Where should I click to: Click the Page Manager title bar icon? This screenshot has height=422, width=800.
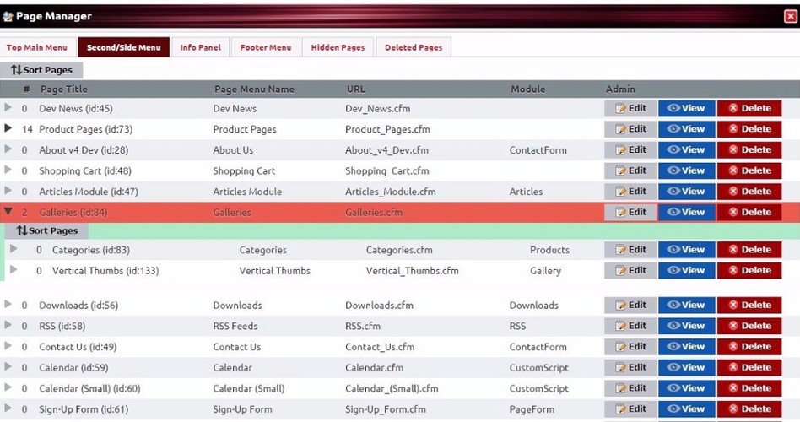point(8,16)
